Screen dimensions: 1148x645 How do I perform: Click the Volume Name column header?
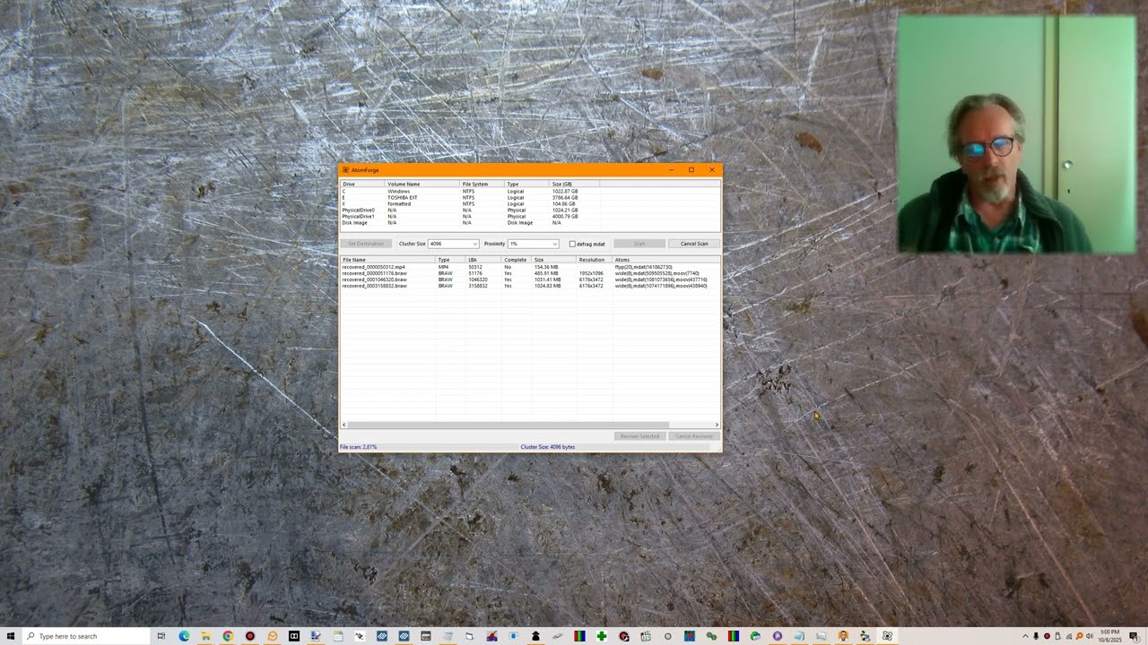click(422, 184)
